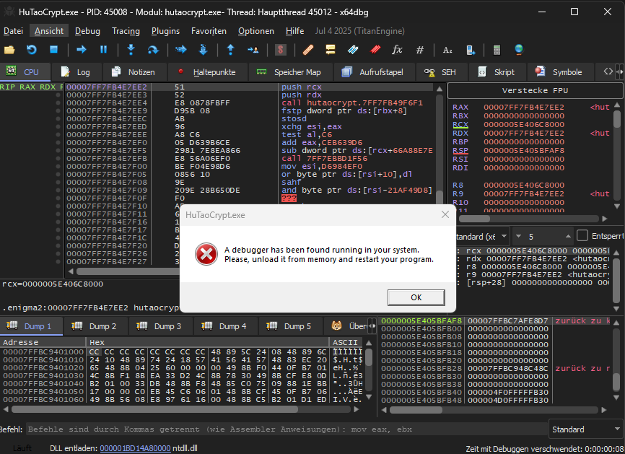Switch to the Haltepunkte tab
Screen dimensions: 625x454
[x=207, y=72]
